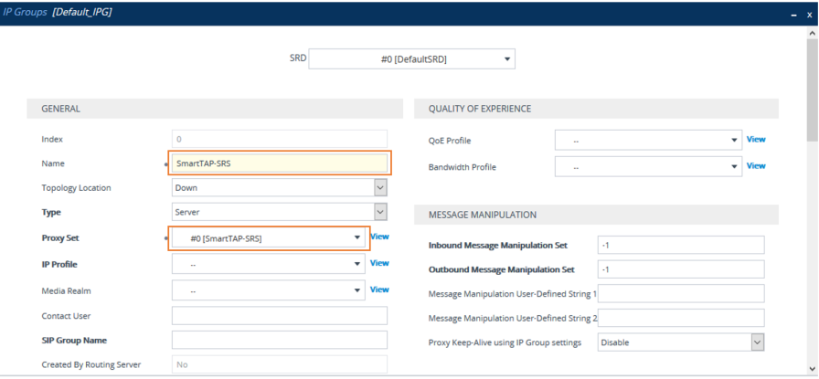819x379 pixels.
Task: Open the Type dropdown set to Server
Action: coord(280,212)
